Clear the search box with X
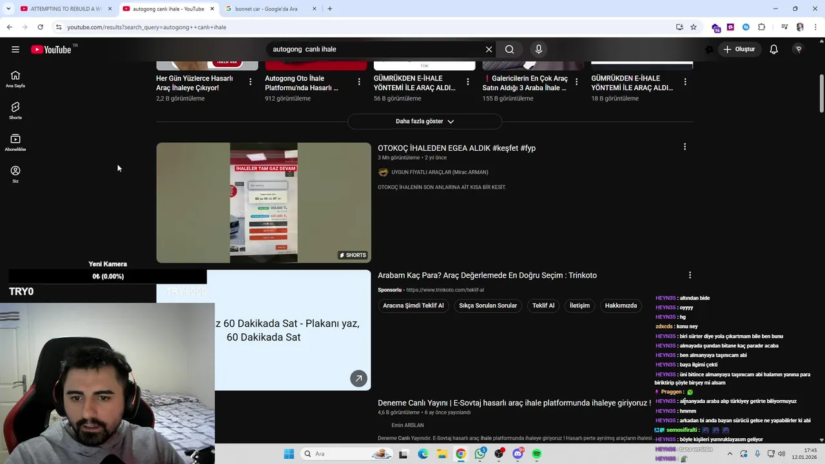 489,50
